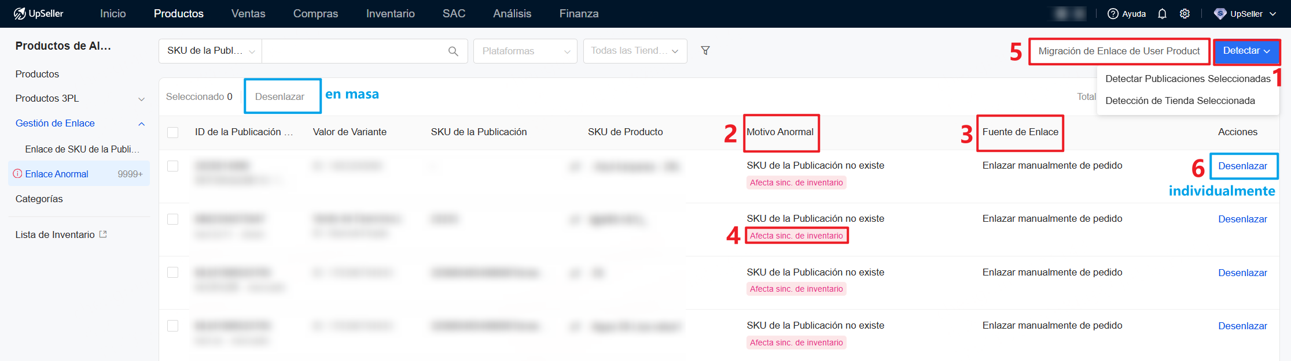Open the filter funnel icon
1291x361 pixels.
[x=705, y=51]
